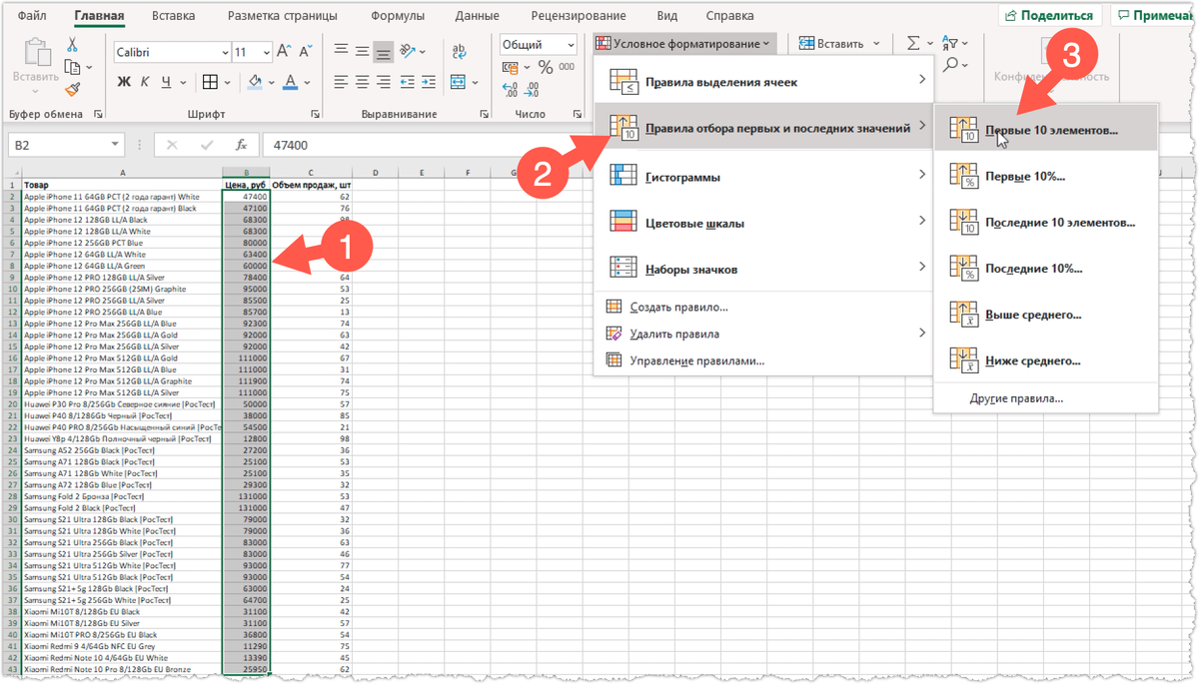The image size is (1199, 684).
Task: Increase decimal places icon
Action: coord(511,91)
